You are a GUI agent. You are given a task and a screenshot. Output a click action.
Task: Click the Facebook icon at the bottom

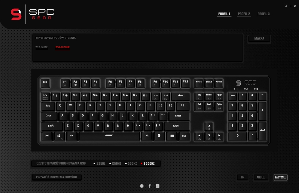point(150,186)
